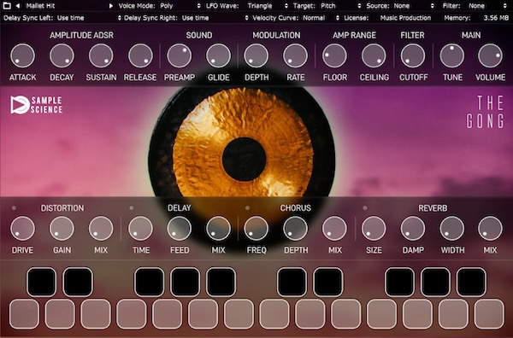Click the Sample Science logo

click(36, 105)
